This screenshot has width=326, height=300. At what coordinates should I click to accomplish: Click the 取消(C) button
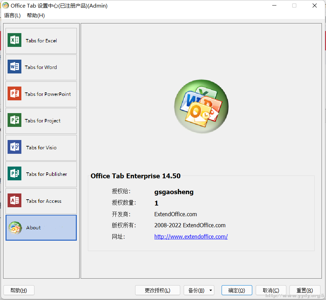coord(271,290)
